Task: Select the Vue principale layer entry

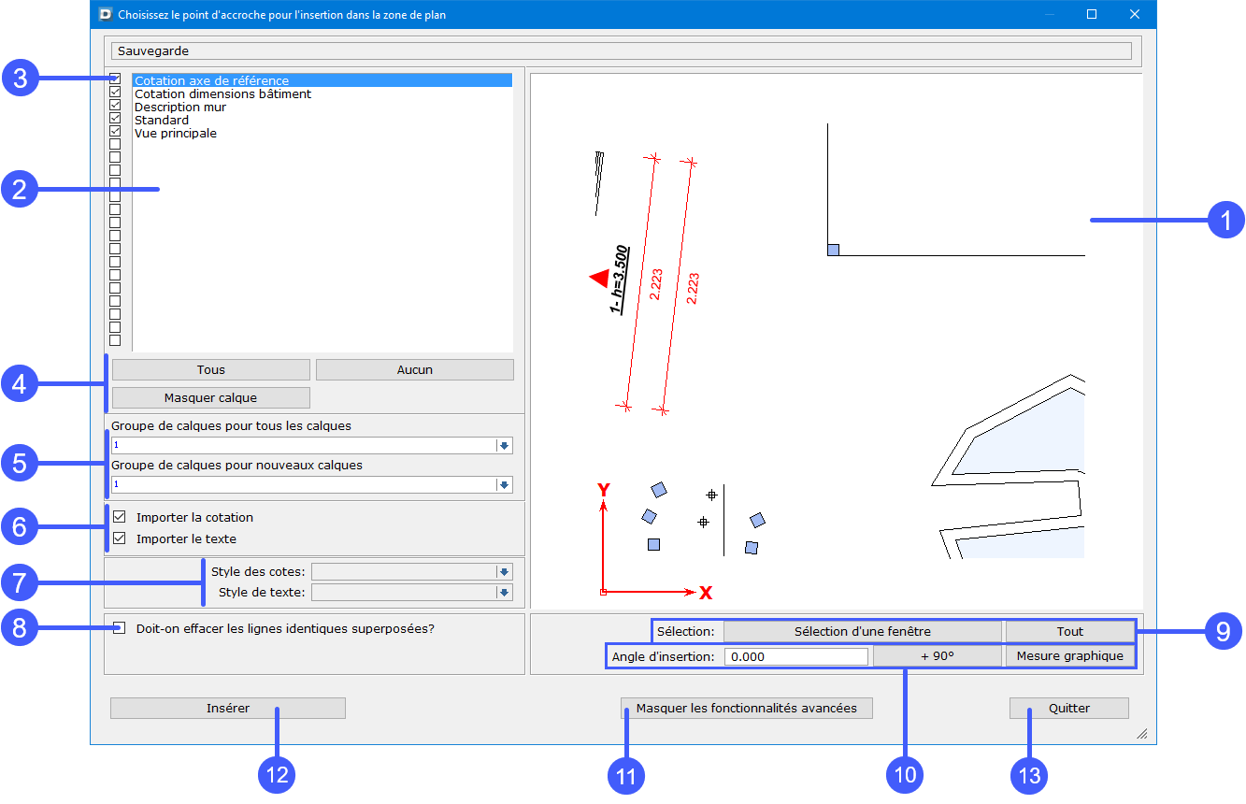Action: coord(176,134)
